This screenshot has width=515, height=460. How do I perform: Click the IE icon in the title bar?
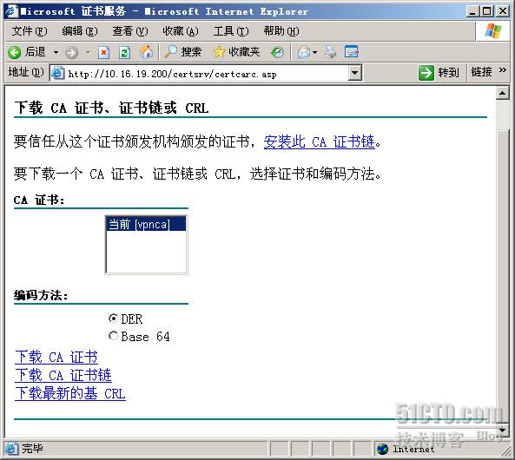11,11
